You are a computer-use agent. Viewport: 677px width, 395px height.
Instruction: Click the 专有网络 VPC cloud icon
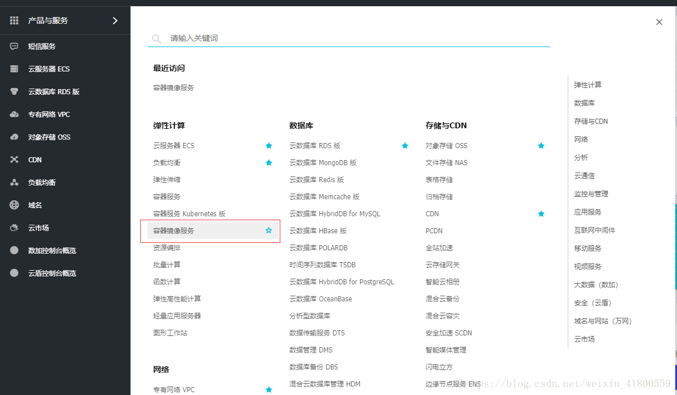(14, 115)
